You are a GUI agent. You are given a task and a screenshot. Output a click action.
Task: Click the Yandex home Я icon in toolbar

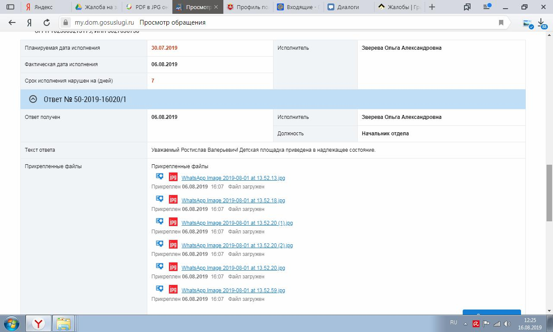point(29,22)
